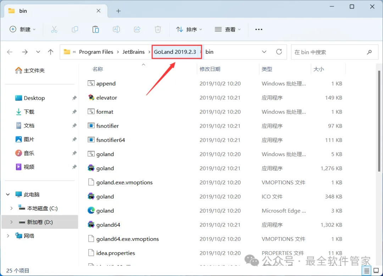This screenshot has width=383, height=276.
Task: Select New Volume (D:) in sidebar
Action: pyautogui.click(x=40, y=222)
